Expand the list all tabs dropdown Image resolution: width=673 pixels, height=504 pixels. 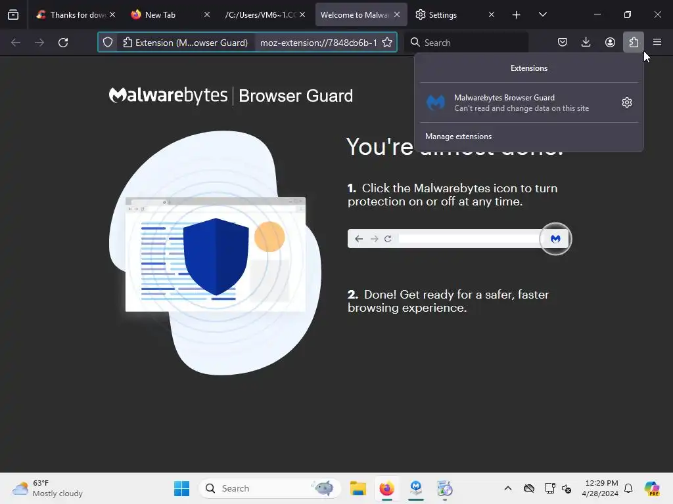pos(542,14)
